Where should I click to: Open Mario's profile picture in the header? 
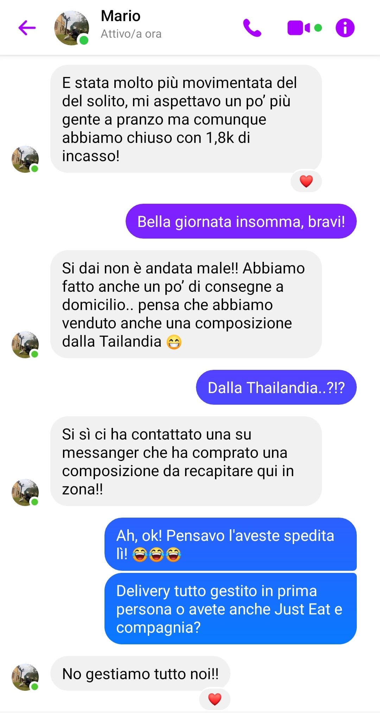71,28
